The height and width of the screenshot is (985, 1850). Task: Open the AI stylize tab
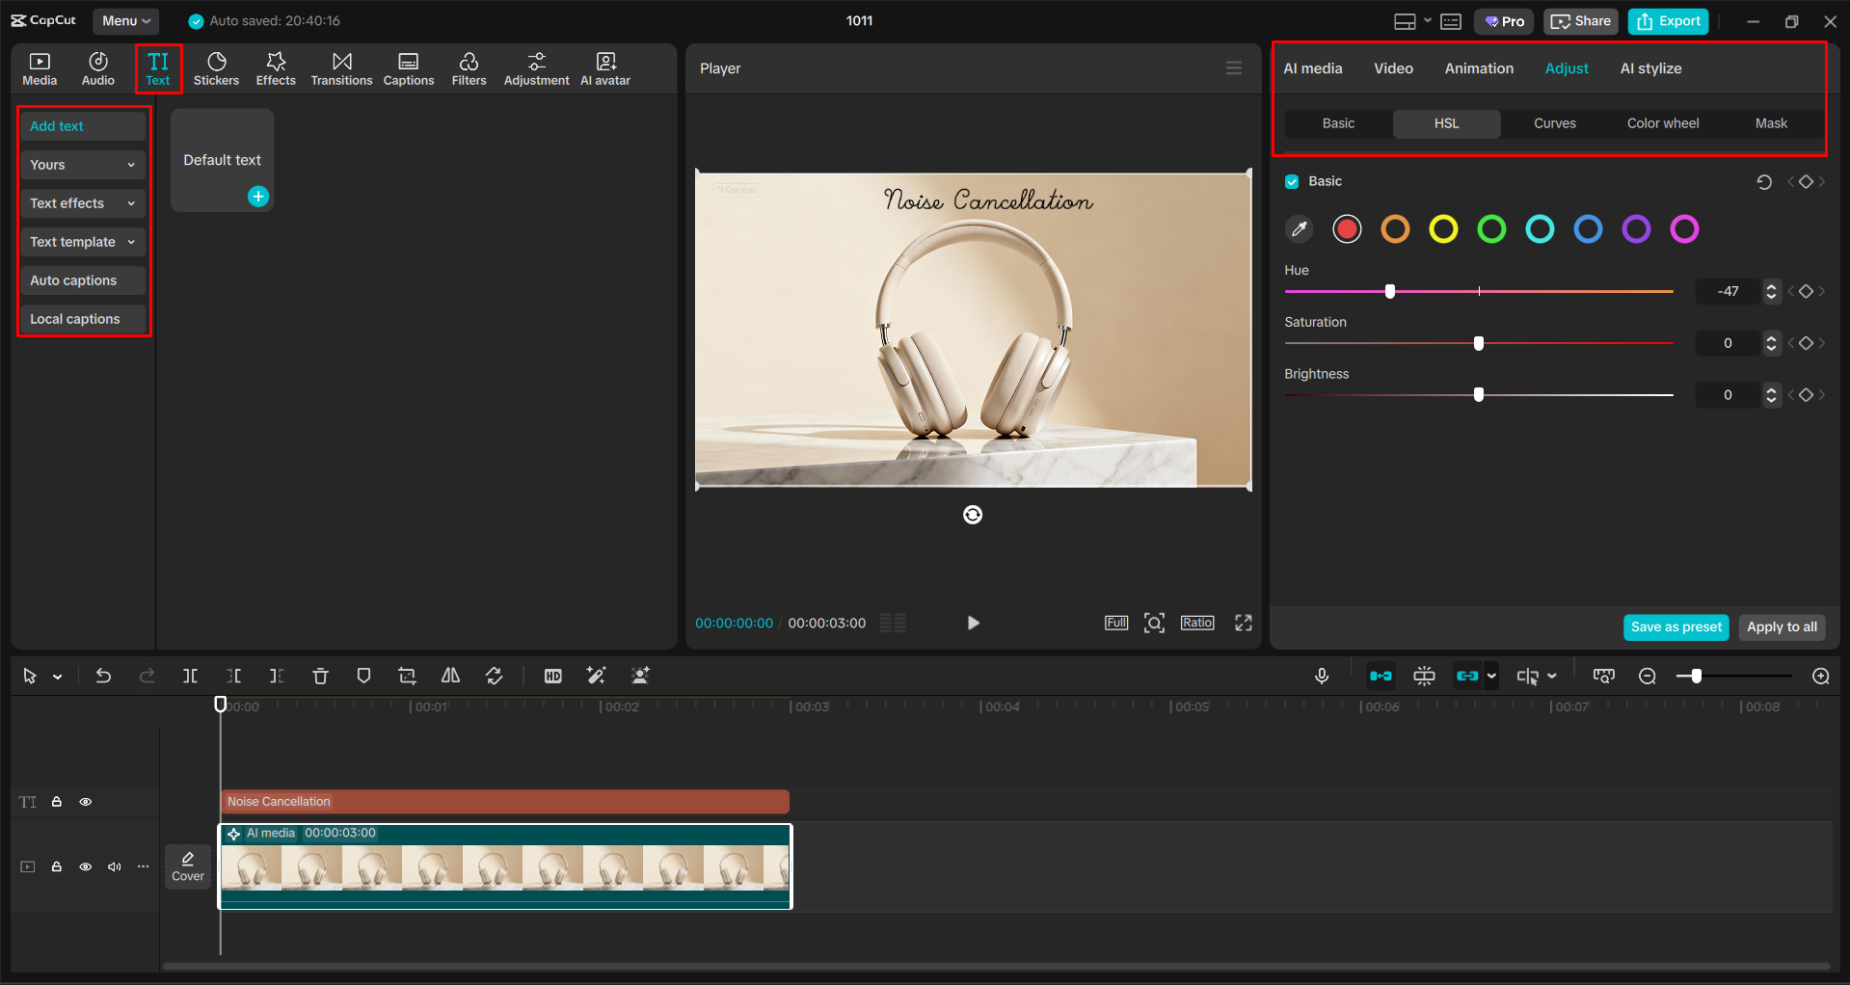click(x=1650, y=67)
